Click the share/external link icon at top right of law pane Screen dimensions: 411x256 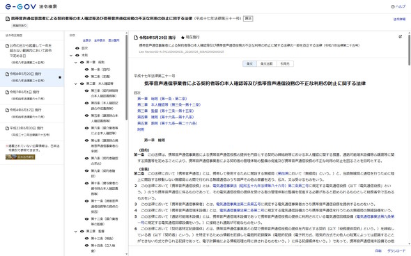pyautogui.click(x=401, y=37)
